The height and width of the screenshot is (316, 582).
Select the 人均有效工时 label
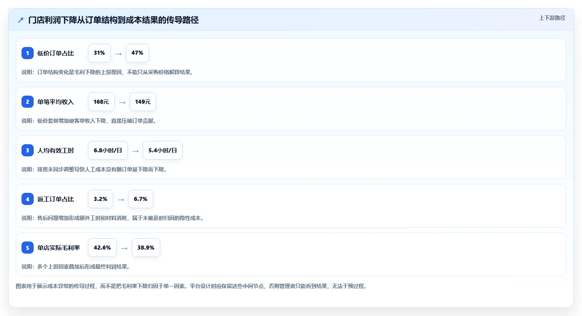point(56,150)
